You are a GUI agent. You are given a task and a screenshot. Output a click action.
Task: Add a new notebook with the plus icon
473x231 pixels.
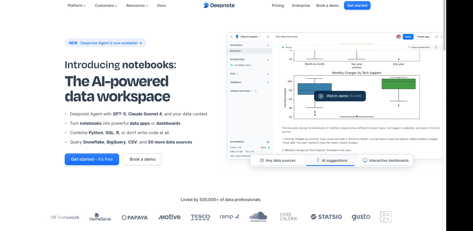[x=268, y=45]
